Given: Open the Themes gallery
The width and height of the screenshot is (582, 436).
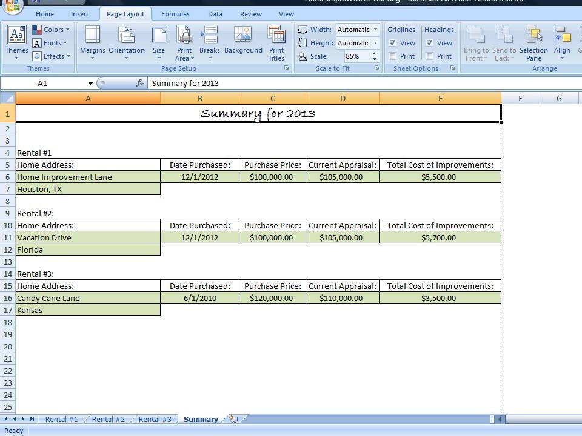Looking at the screenshot, I should coord(17,42).
